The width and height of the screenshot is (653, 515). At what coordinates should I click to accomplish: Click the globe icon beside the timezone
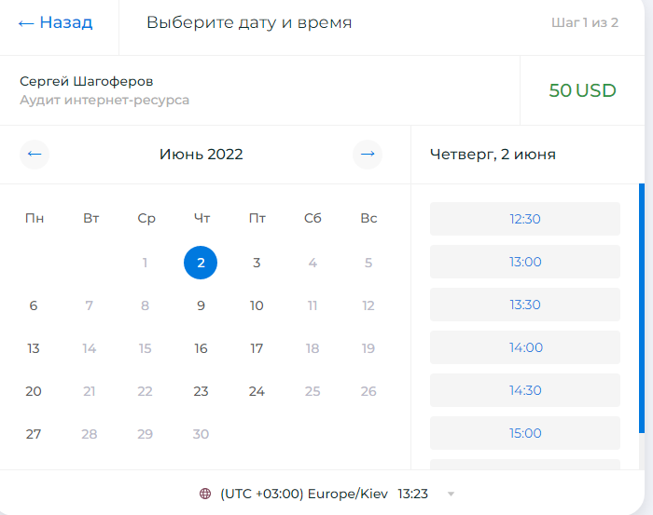[205, 494]
